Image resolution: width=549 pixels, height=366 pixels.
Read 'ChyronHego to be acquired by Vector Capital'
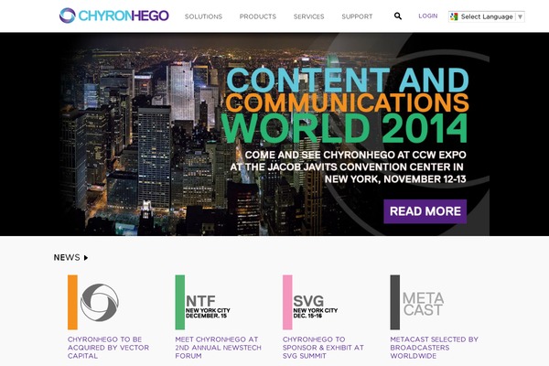point(108,348)
